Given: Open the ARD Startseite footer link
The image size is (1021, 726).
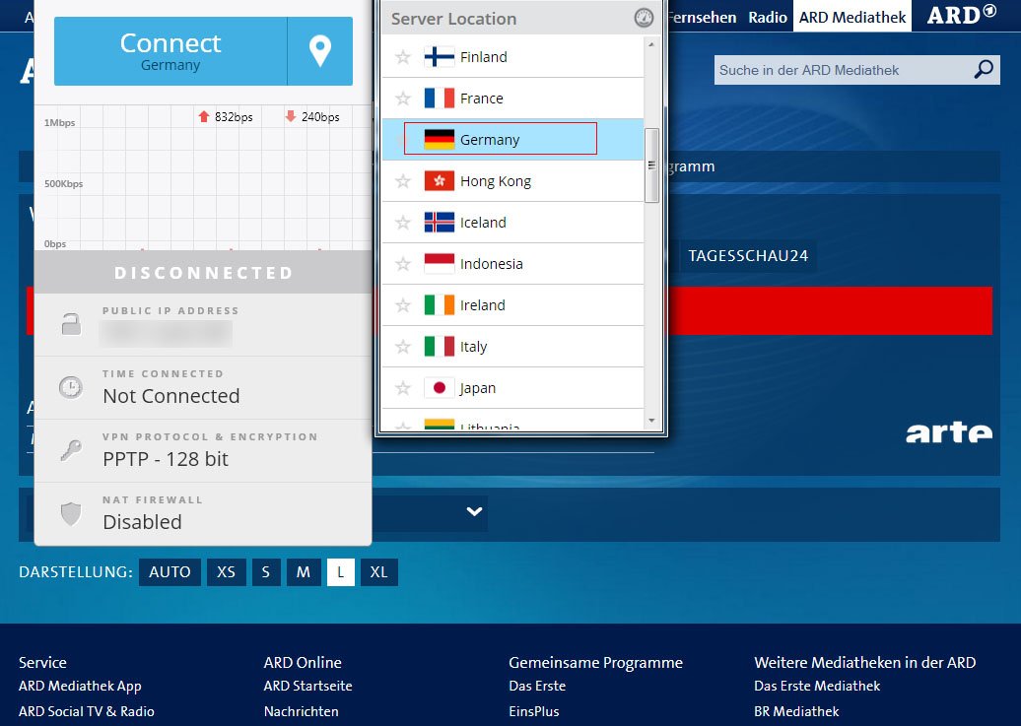Looking at the screenshot, I should [308, 687].
